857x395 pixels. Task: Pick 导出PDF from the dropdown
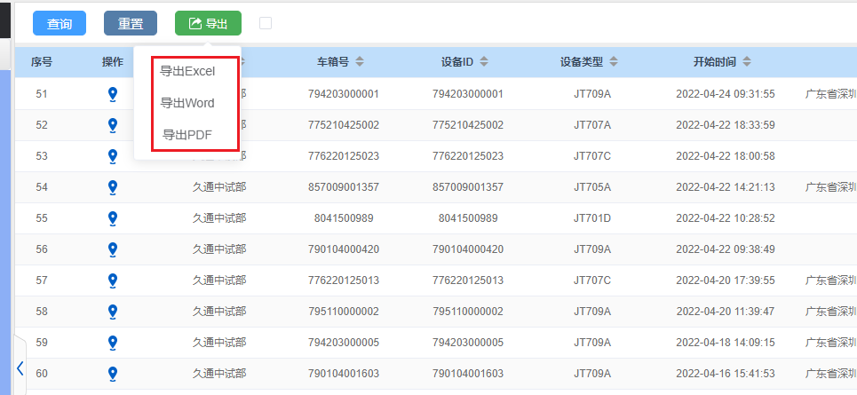[187, 135]
